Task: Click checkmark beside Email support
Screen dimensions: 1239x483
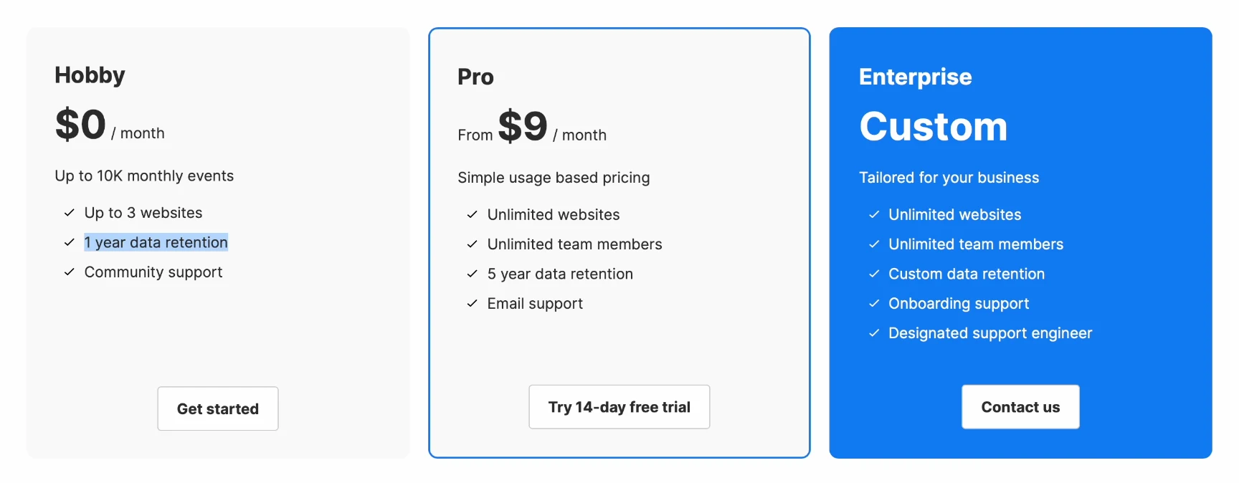Action: [x=473, y=303]
